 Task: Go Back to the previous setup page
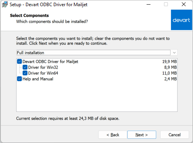point(113,135)
